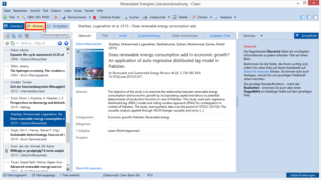Click the Übersicht anpassen... link at bottom

[90, 168]
